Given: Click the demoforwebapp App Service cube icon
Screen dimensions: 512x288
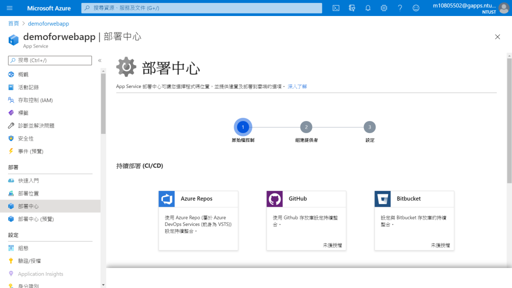Looking at the screenshot, I should [13, 40].
